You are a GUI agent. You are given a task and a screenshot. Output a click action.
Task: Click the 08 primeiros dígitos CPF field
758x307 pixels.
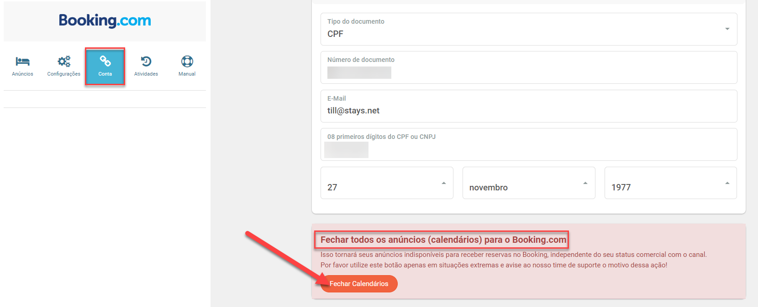pos(529,144)
